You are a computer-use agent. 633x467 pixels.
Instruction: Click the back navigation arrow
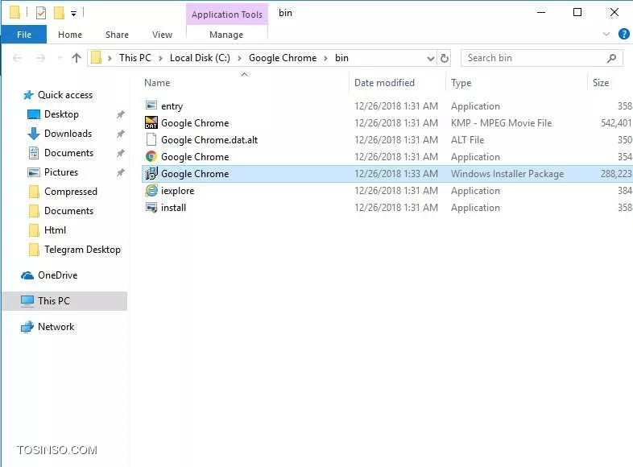click(18, 58)
